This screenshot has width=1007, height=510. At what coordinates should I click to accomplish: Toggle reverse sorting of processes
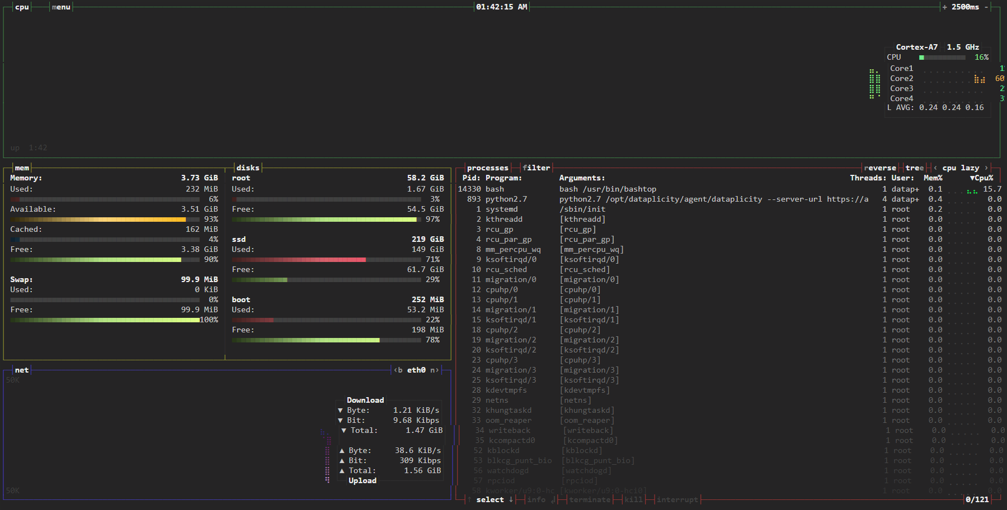click(x=880, y=168)
